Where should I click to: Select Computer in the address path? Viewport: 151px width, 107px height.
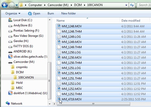tap(35, 5)
